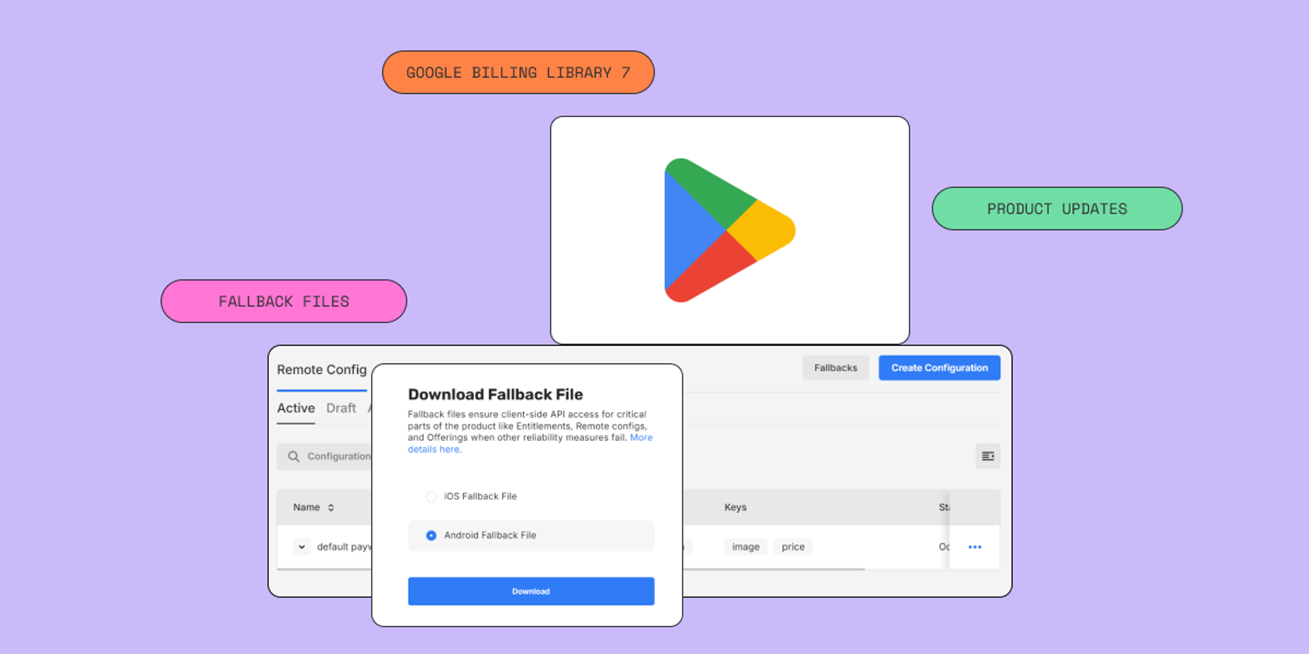Focus the Configuration search field

(x=325, y=456)
